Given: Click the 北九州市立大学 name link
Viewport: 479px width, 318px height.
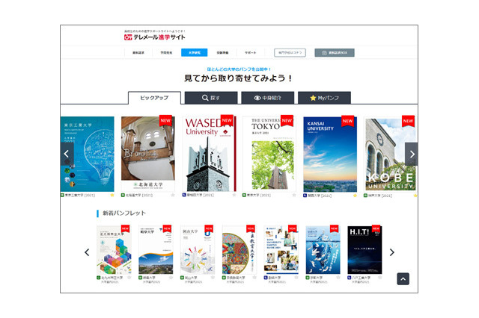Looking at the screenshot, I should (112, 278).
